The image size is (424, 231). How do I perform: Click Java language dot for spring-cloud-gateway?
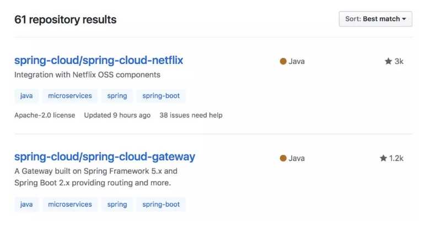pos(283,158)
